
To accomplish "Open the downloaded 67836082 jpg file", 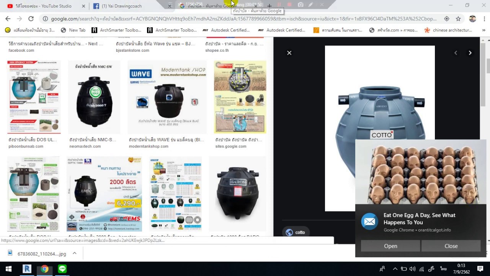I will pos(37,253).
